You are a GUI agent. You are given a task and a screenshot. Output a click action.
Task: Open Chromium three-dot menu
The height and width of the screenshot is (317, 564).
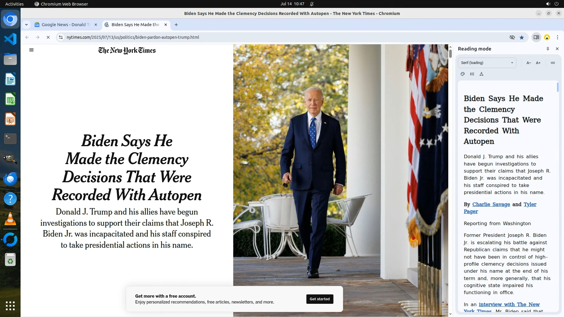[x=558, y=37]
